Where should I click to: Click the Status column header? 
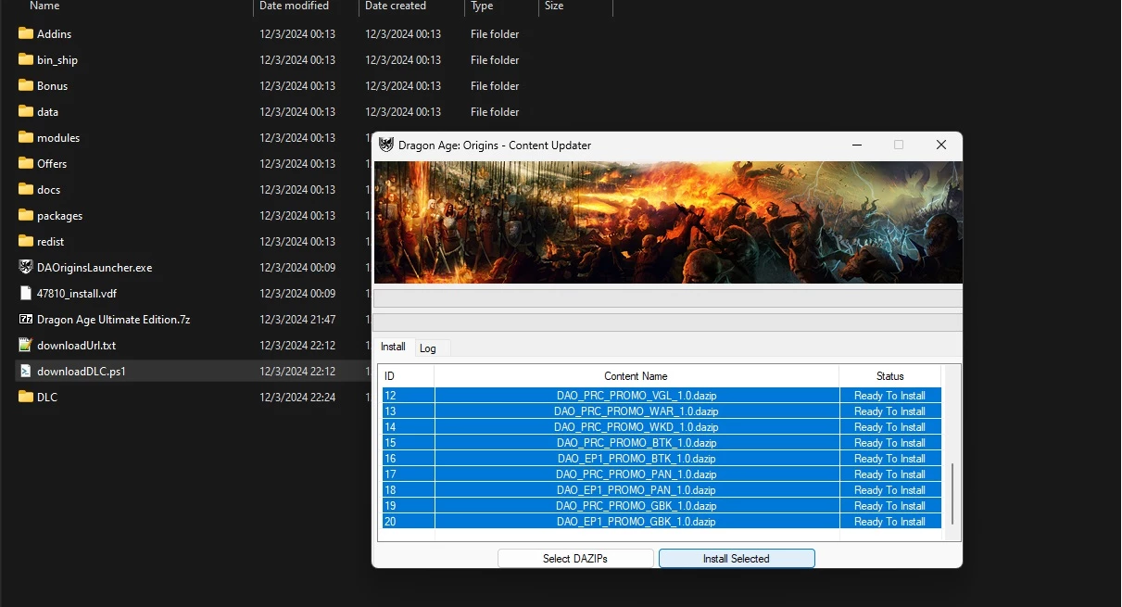click(889, 376)
